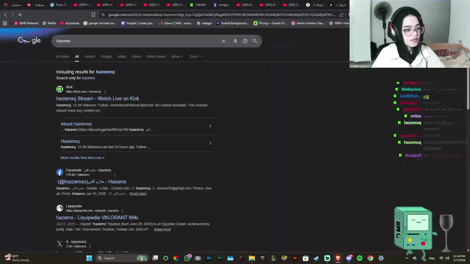The width and height of the screenshot is (470, 264).
Task: Open Steam from the taskbar
Action: pos(316,258)
